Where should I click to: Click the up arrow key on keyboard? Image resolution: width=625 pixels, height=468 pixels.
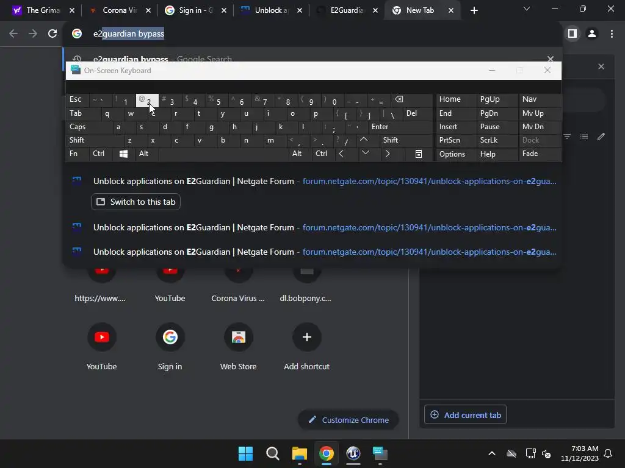364,140
